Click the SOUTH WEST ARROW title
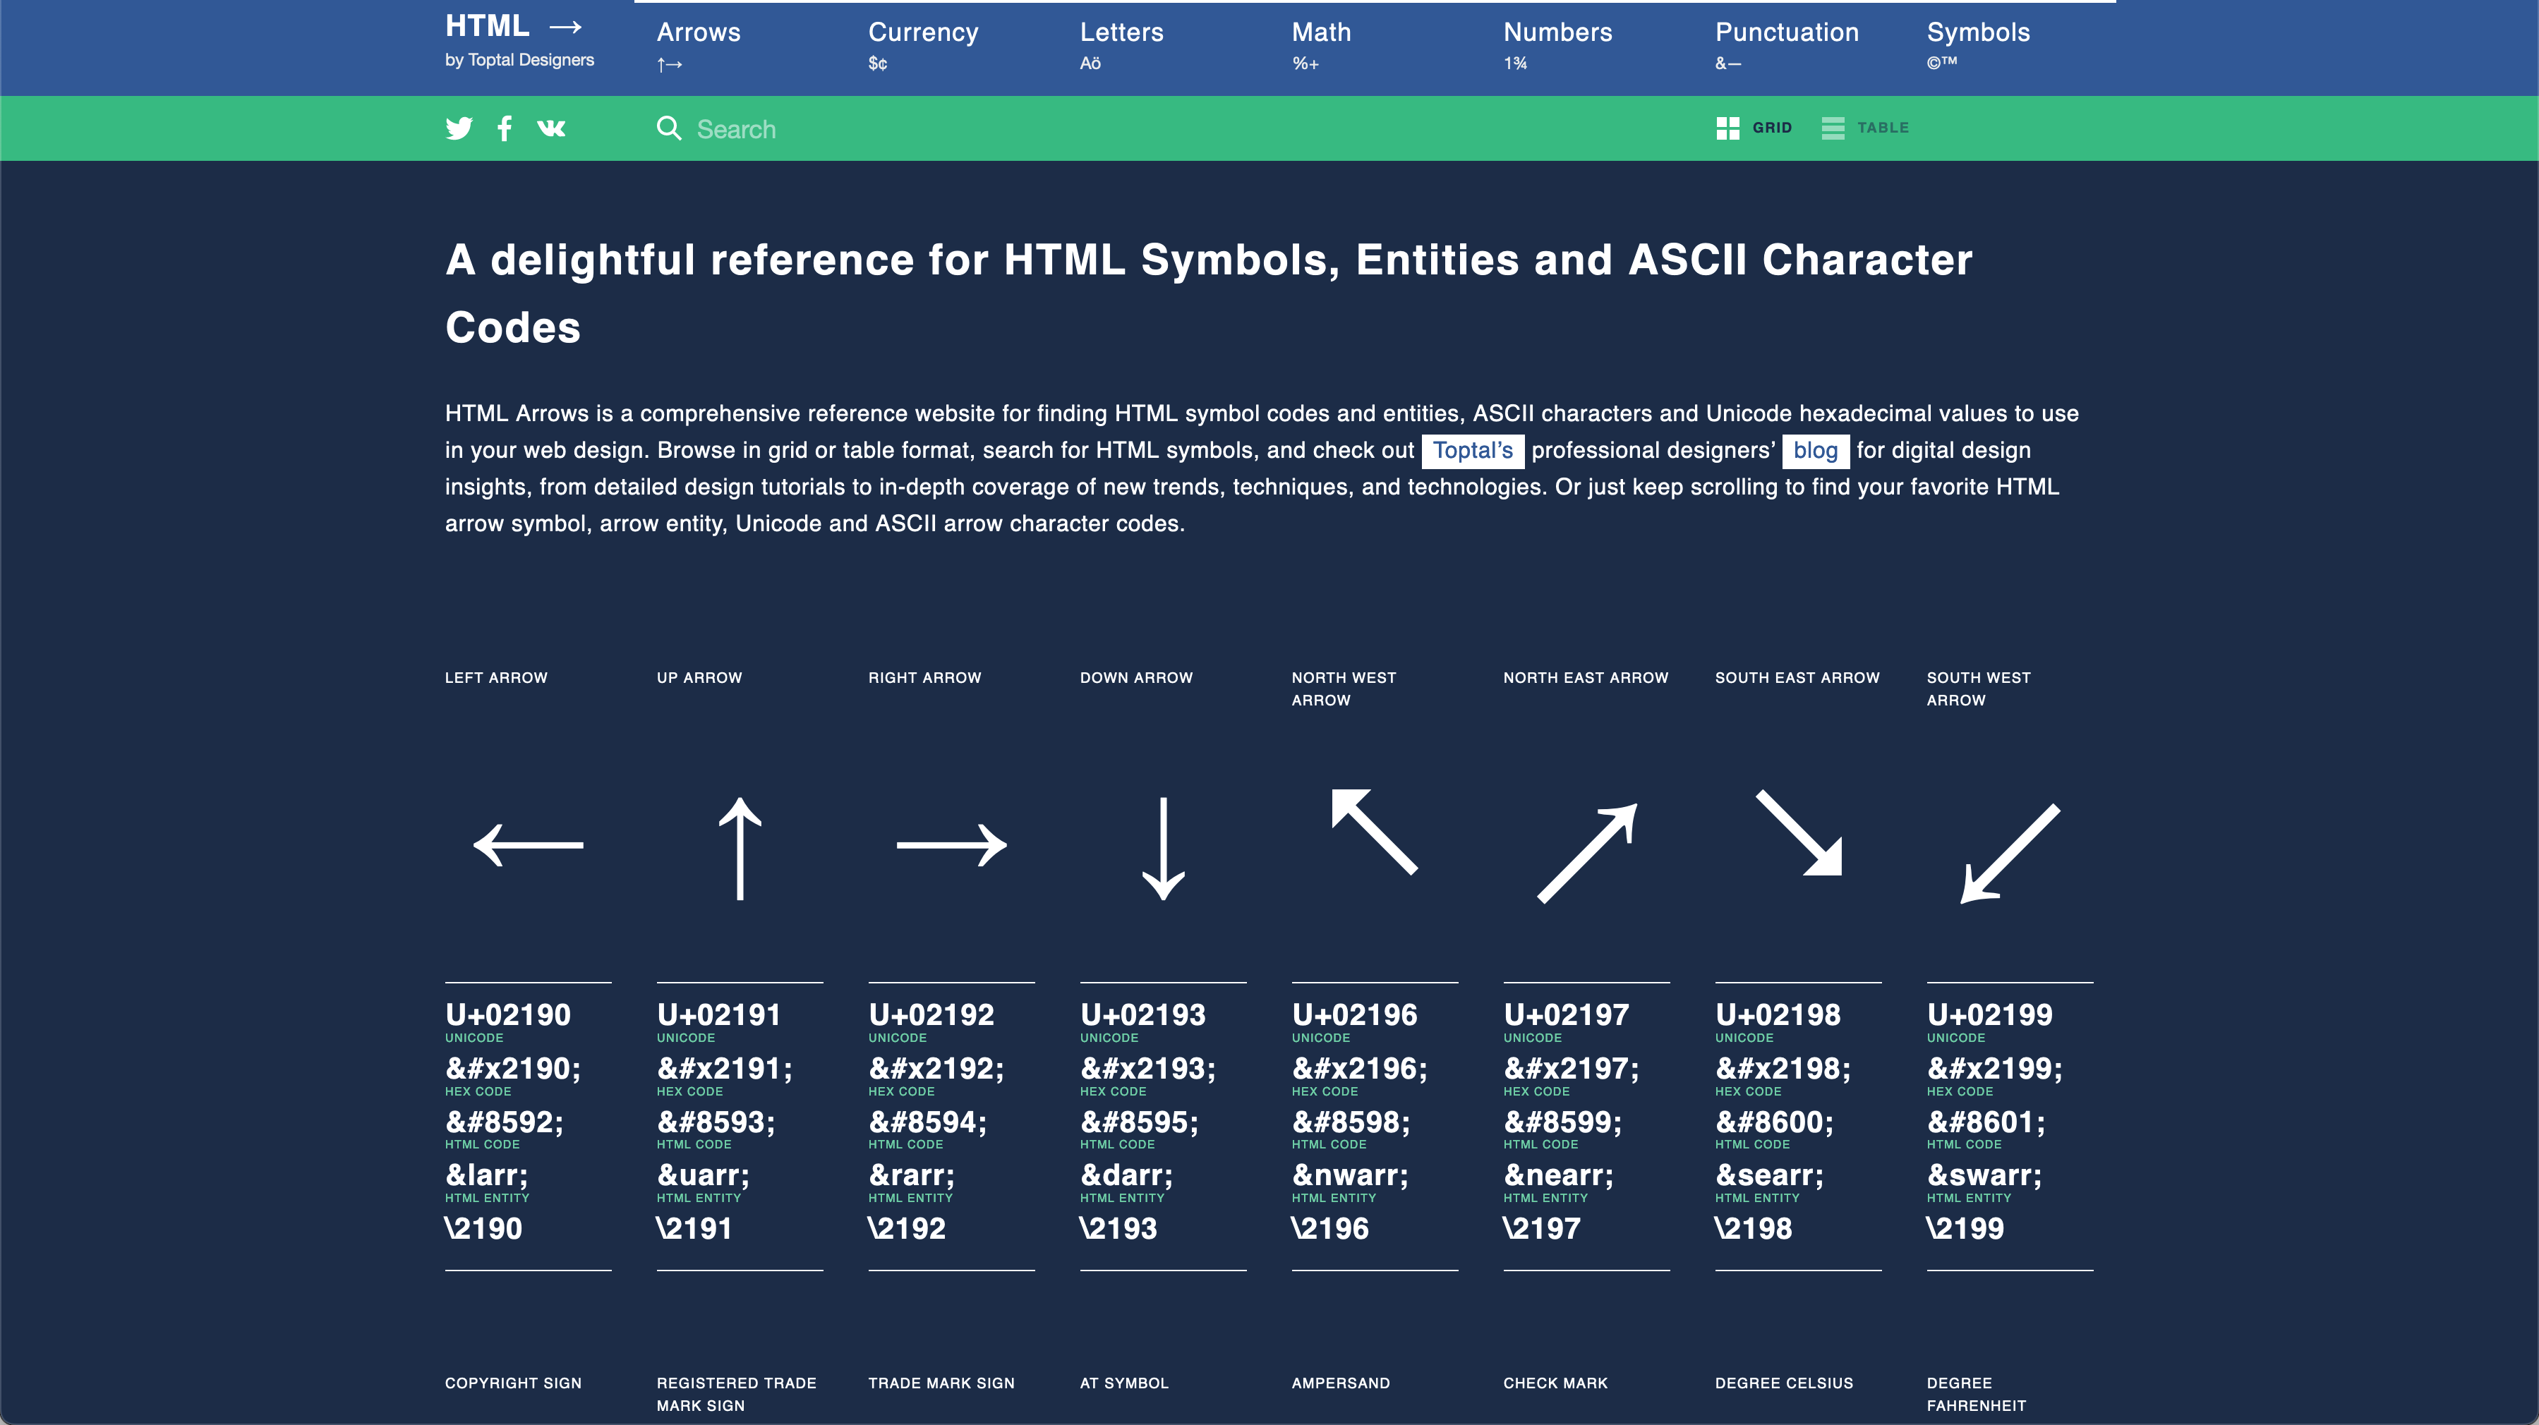2539x1425 pixels. (x=1978, y=689)
